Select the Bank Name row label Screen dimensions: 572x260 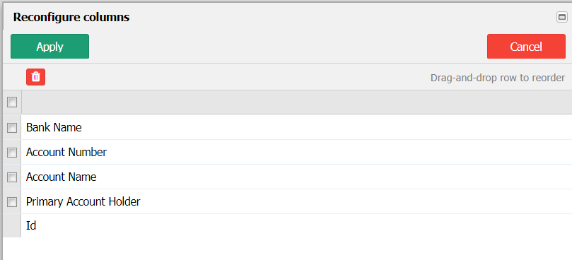coord(54,127)
